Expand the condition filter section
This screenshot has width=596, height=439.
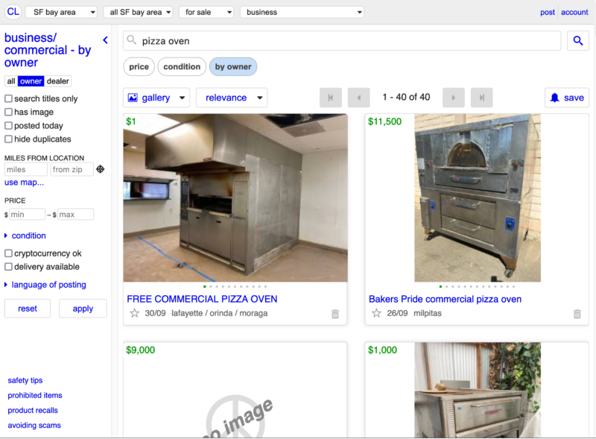(x=25, y=236)
